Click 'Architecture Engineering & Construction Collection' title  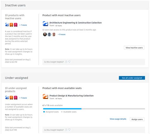pos(76,23)
